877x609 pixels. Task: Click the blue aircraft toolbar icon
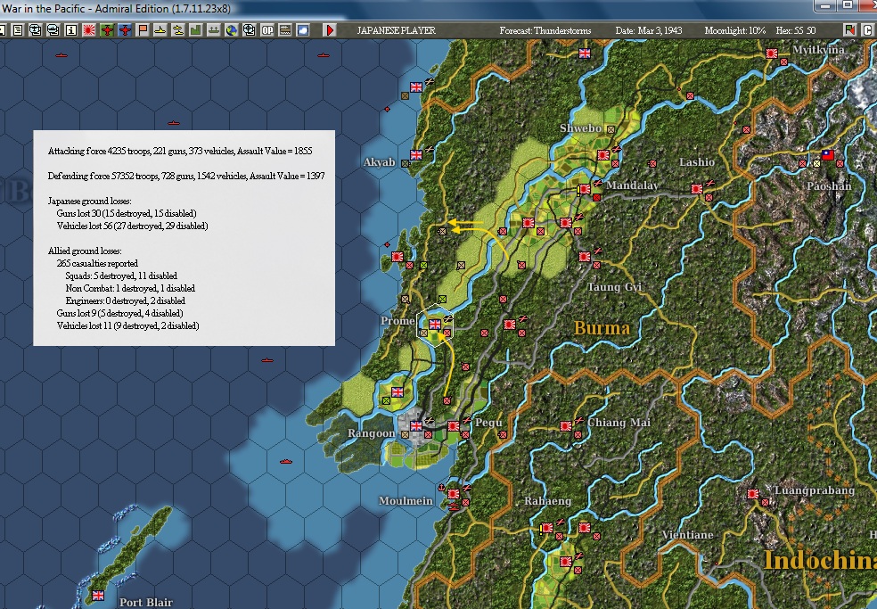click(124, 30)
